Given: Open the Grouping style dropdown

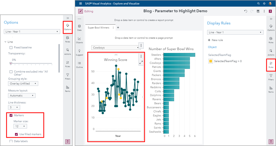Looking at the screenshot, I should [x=23, y=83].
